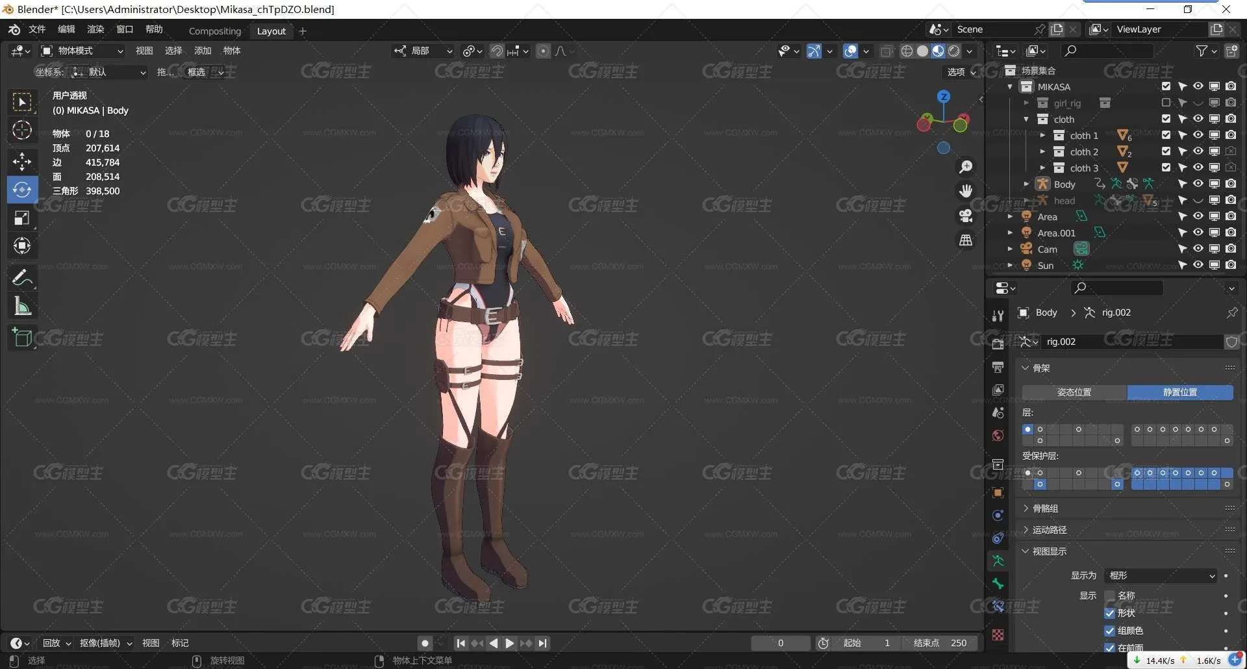Uncheck the Group Colors checkbox
The image size is (1247, 669).
1109,631
